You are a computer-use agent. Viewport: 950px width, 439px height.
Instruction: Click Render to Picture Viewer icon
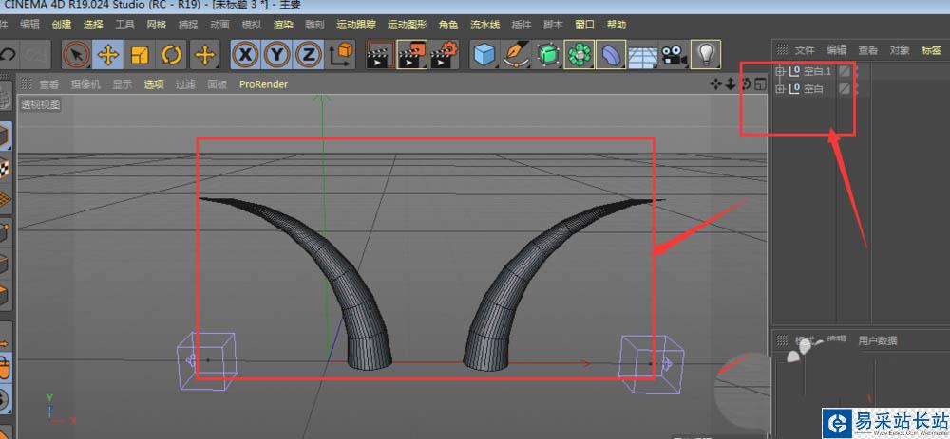(x=412, y=56)
